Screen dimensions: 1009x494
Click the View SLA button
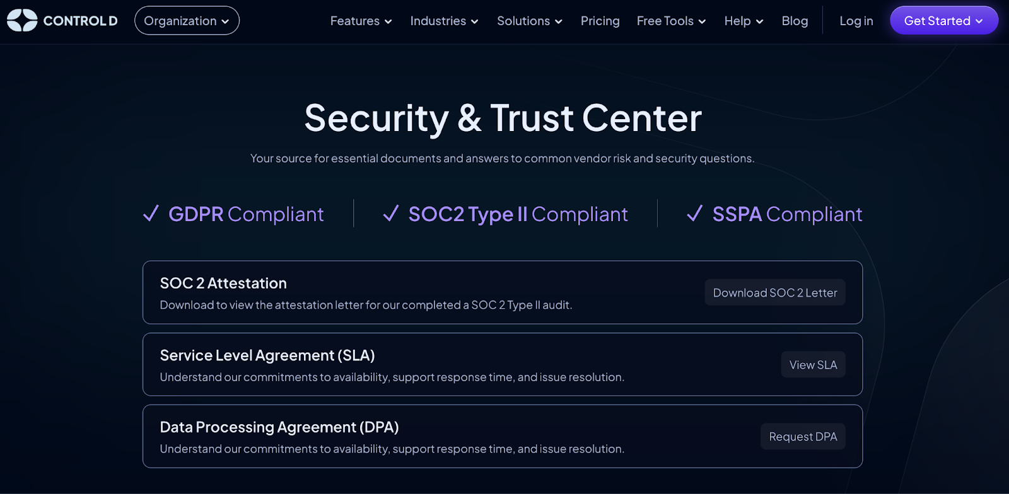point(813,365)
